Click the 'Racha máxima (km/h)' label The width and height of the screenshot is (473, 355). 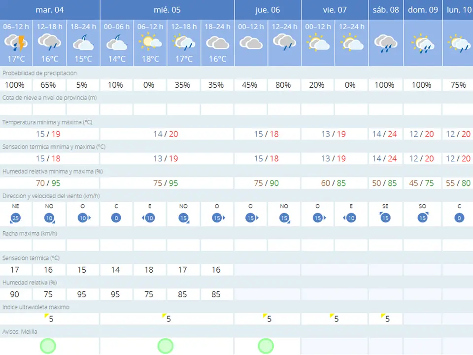coord(30,233)
